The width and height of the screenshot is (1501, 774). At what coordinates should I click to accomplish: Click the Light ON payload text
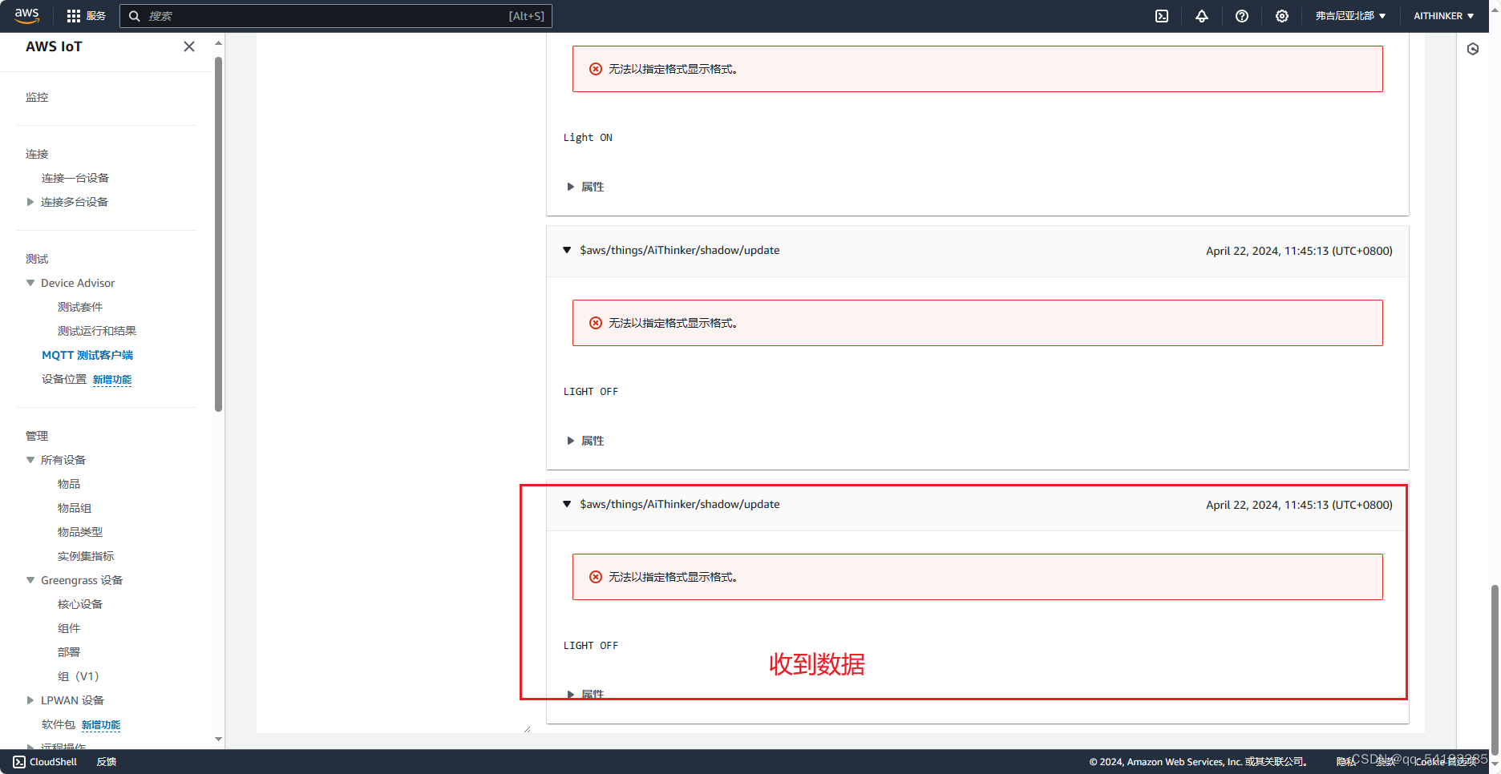588,138
